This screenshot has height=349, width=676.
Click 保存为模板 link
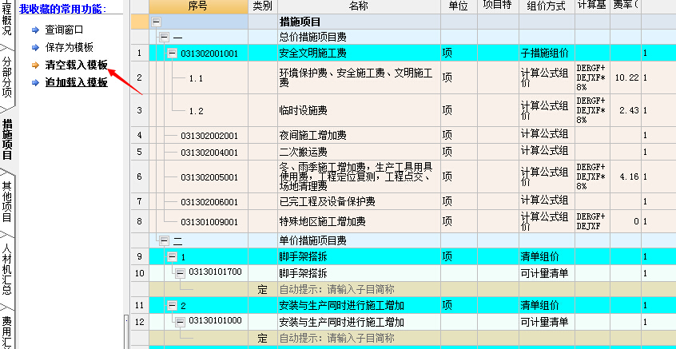point(69,47)
